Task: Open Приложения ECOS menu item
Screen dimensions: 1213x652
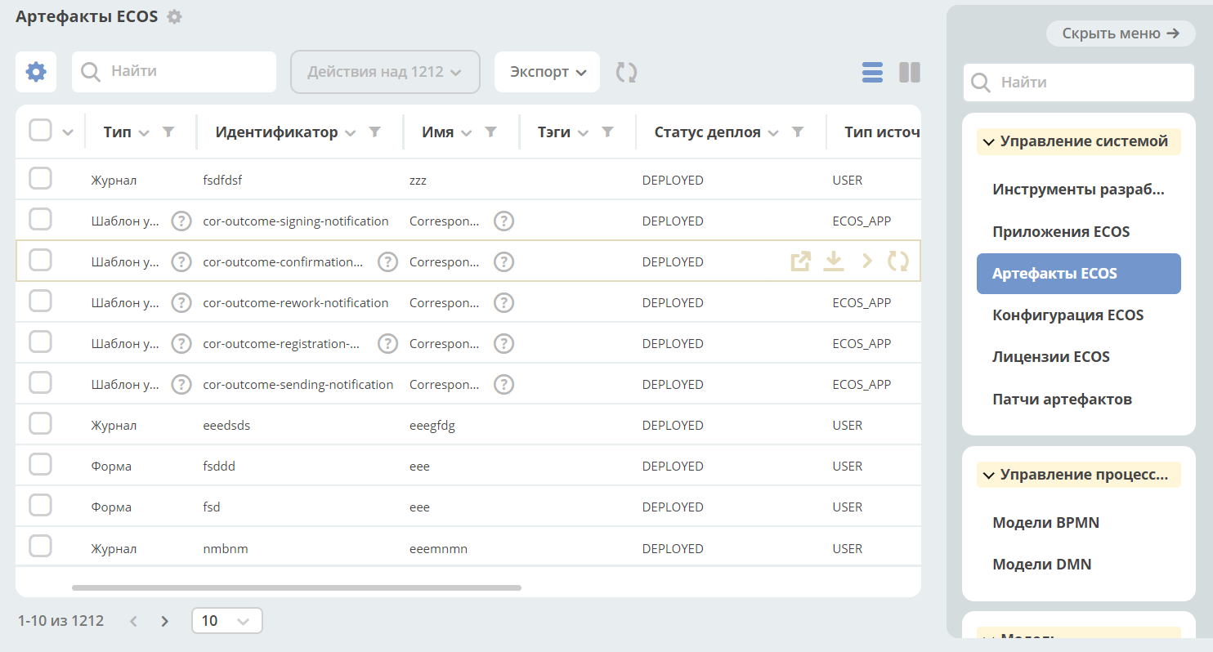Action: (x=1079, y=231)
